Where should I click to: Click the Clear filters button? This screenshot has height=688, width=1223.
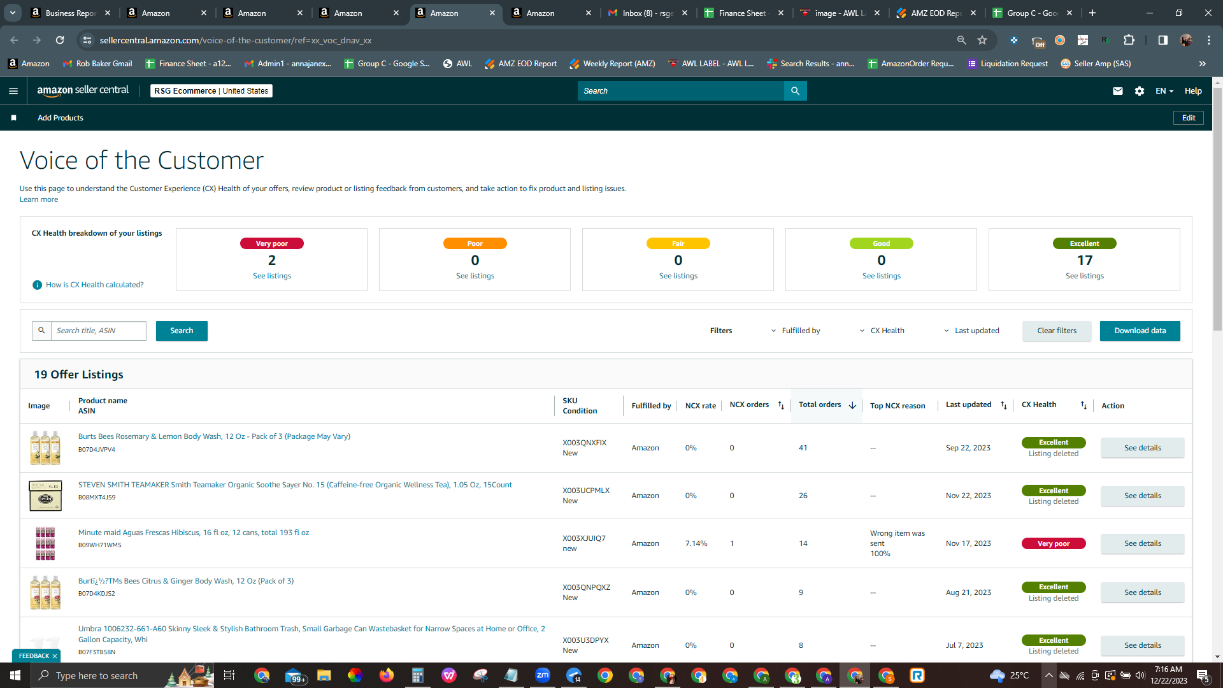coord(1057,331)
